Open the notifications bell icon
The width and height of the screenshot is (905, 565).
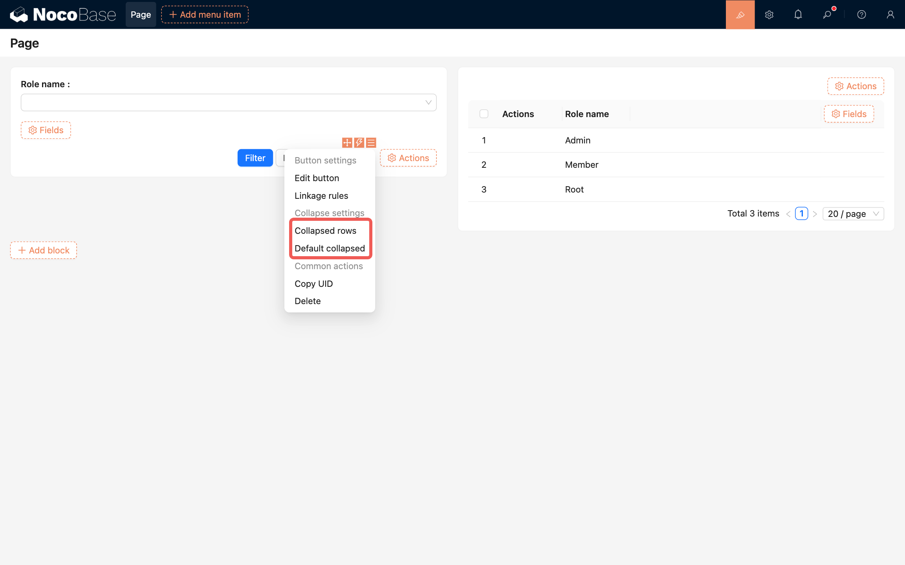tap(798, 15)
